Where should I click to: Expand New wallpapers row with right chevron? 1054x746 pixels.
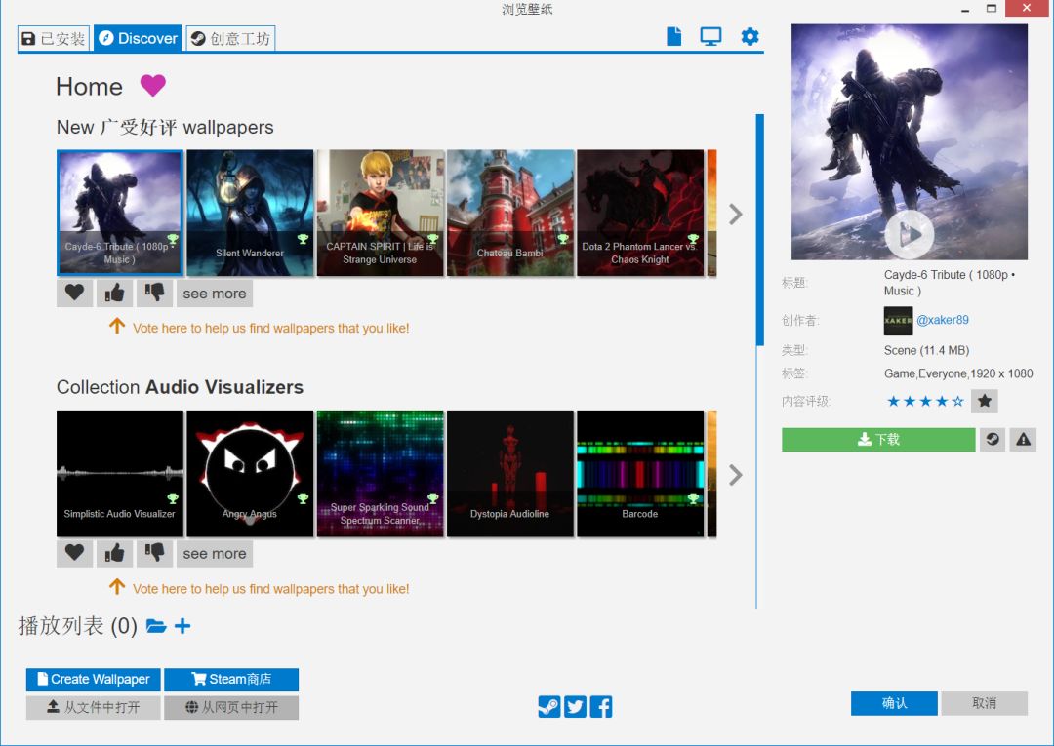point(736,215)
